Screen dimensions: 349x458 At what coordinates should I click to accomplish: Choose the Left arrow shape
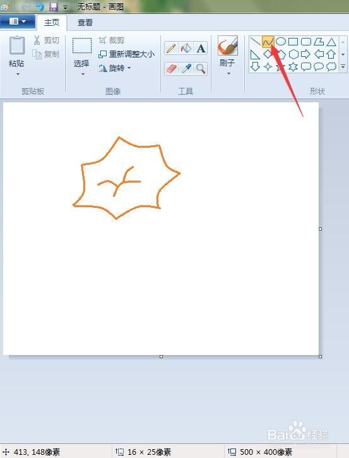(x=319, y=54)
